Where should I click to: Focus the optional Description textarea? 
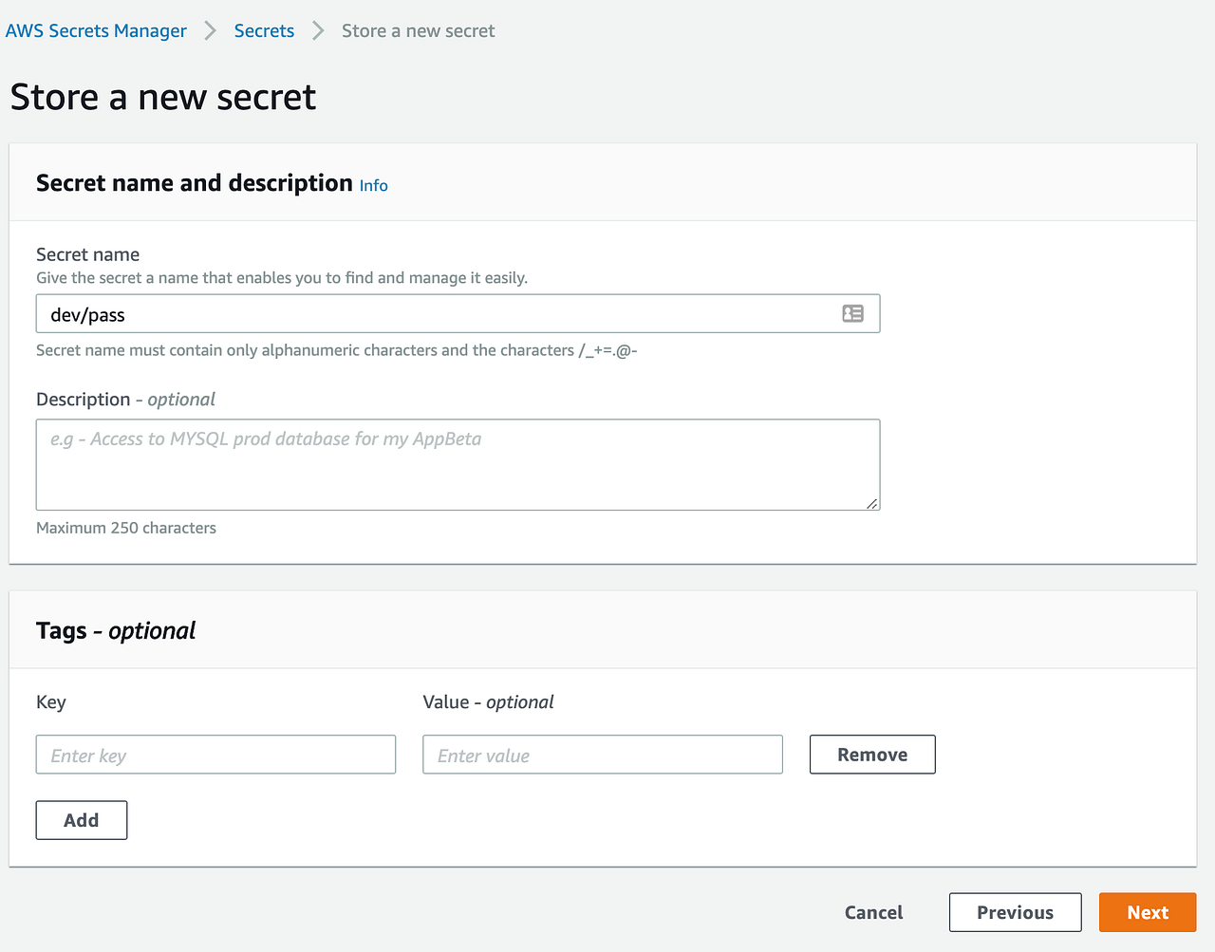tap(456, 464)
